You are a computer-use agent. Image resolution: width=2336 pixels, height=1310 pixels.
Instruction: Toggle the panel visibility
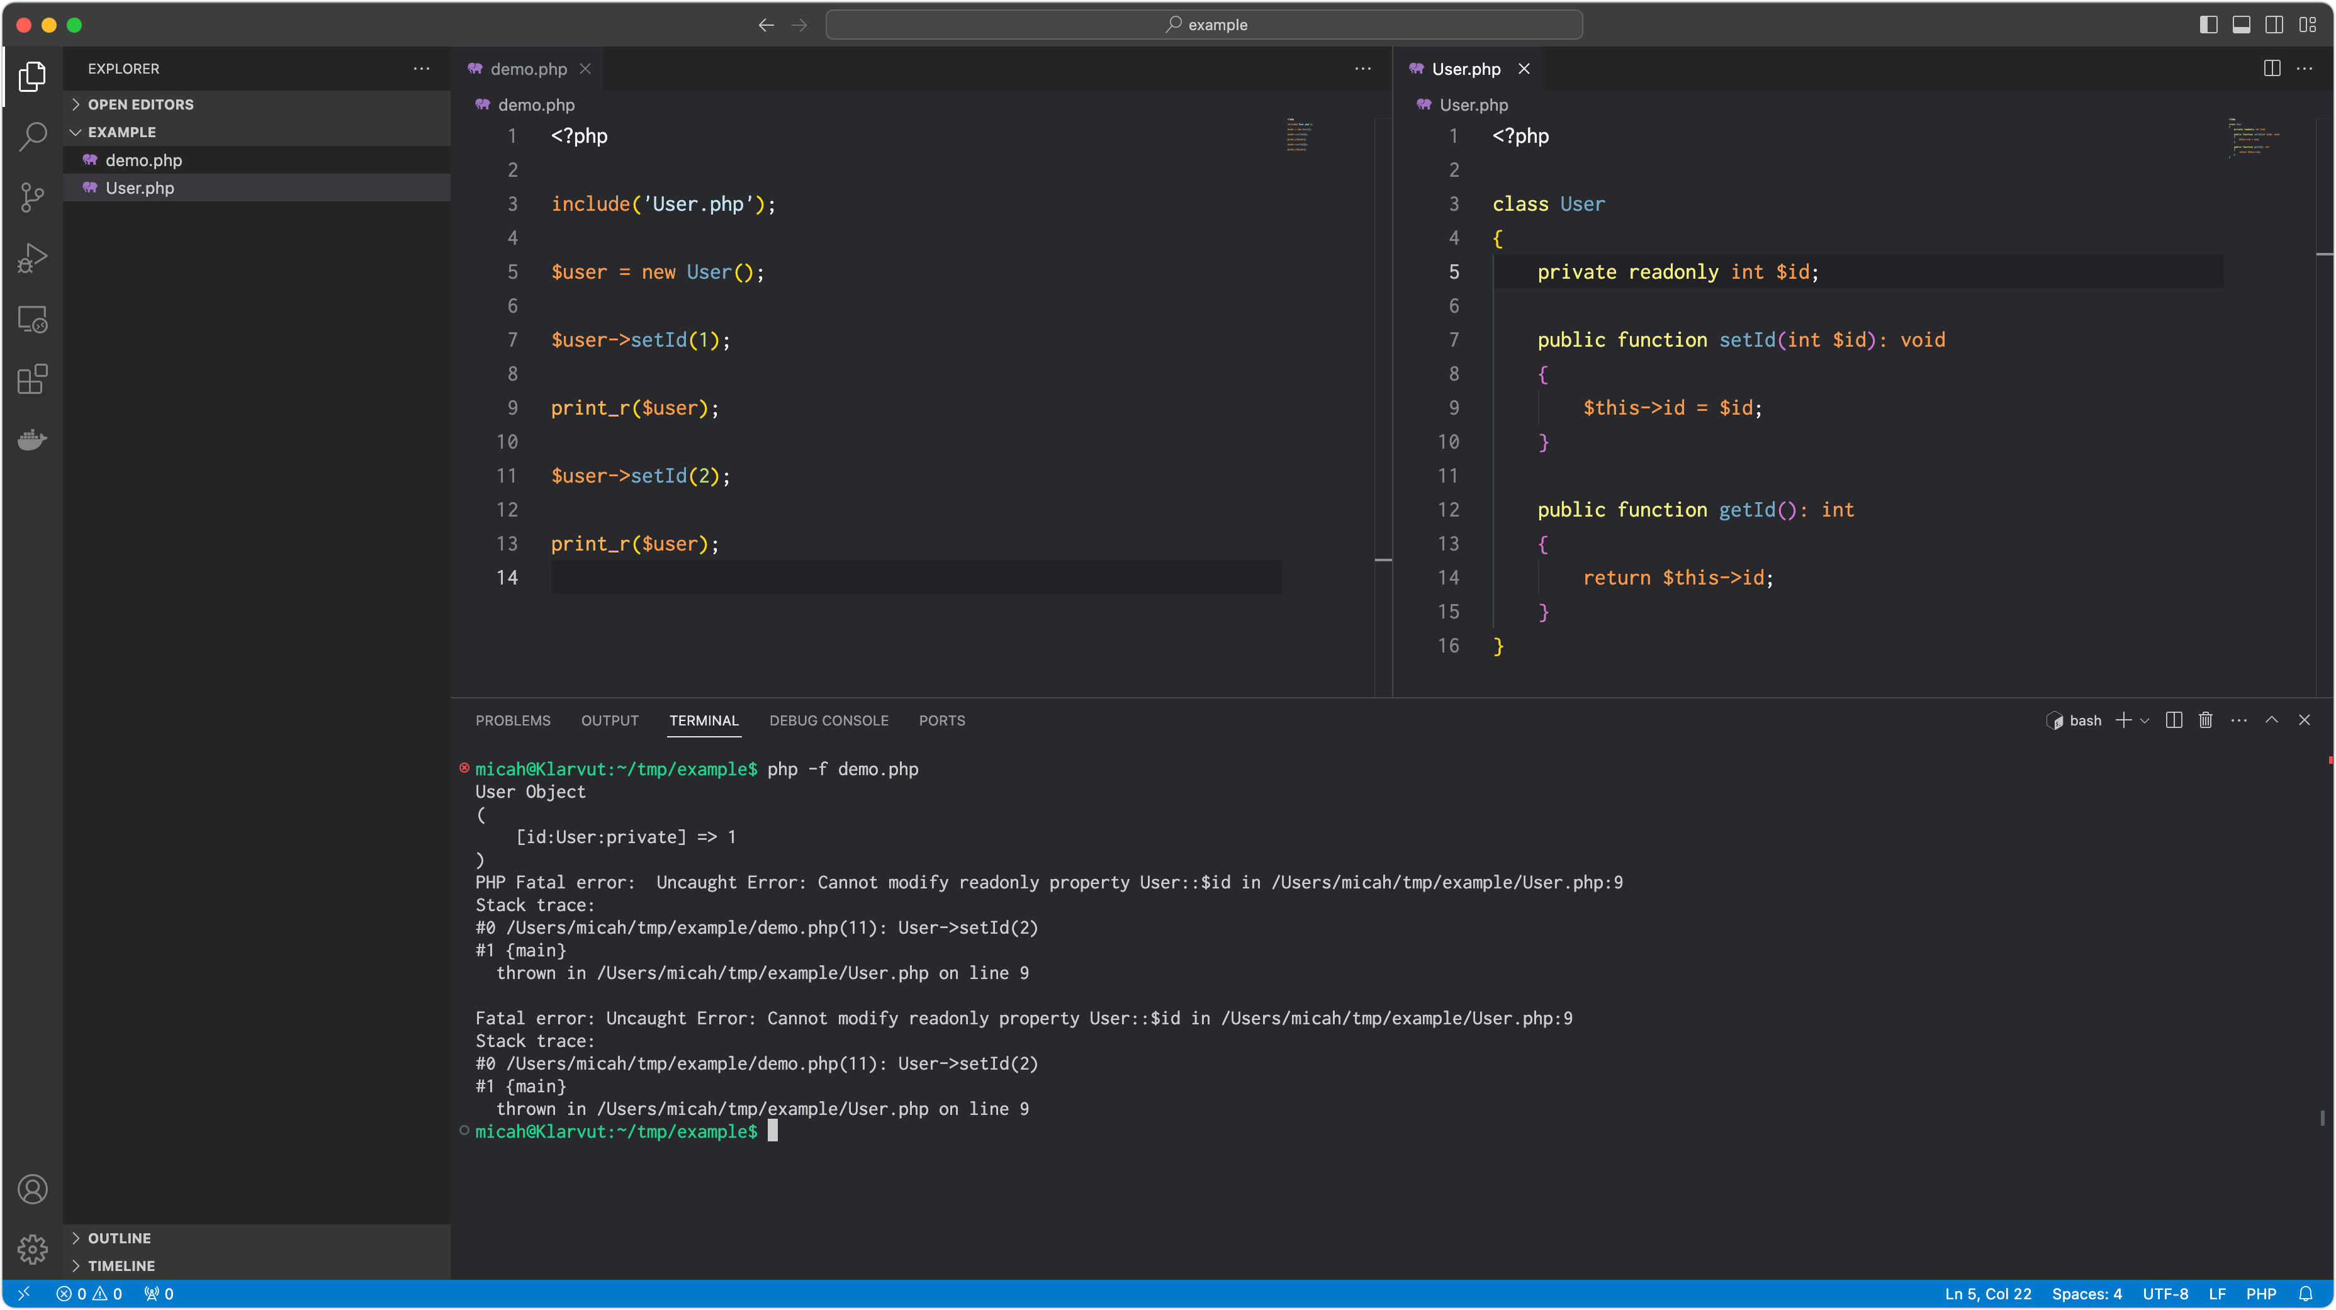pos(2241,25)
